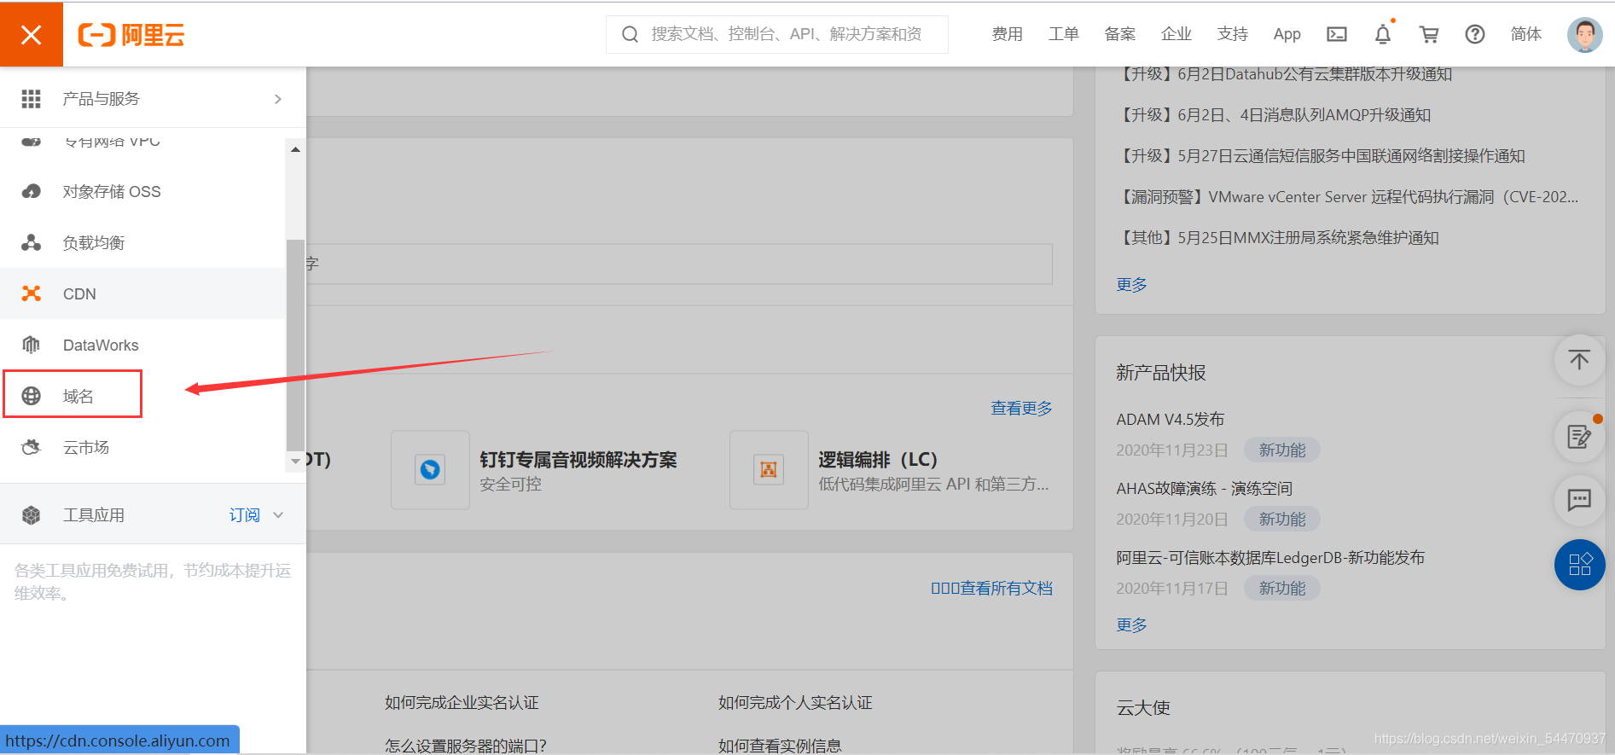
Task: Click the DingTalk audio-video solution icon
Action: (x=430, y=469)
